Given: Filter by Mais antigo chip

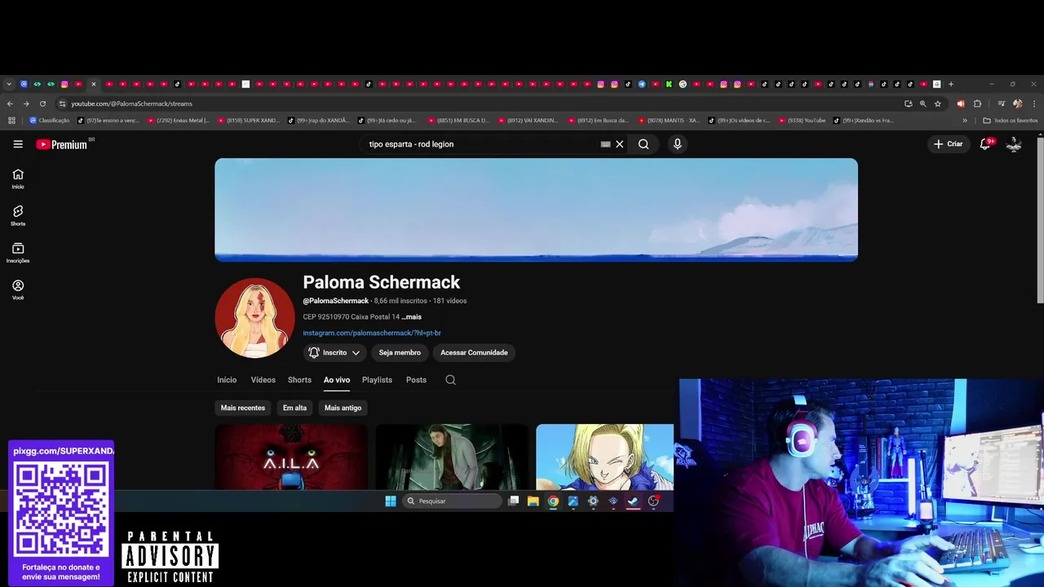Looking at the screenshot, I should (x=343, y=408).
